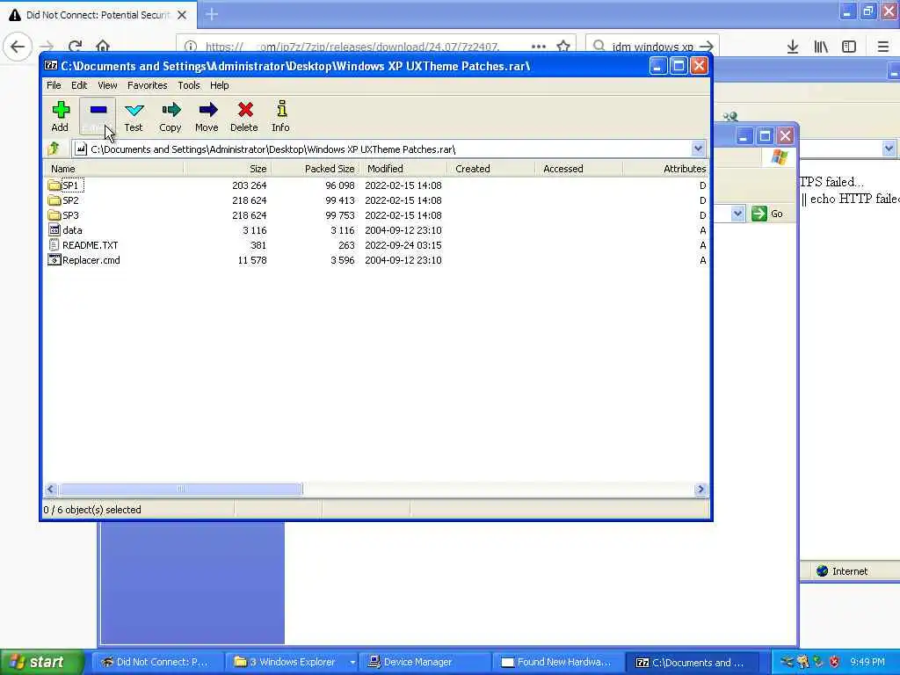Go up one folder level in 7-Zip
The height and width of the screenshot is (675, 900).
coord(54,149)
